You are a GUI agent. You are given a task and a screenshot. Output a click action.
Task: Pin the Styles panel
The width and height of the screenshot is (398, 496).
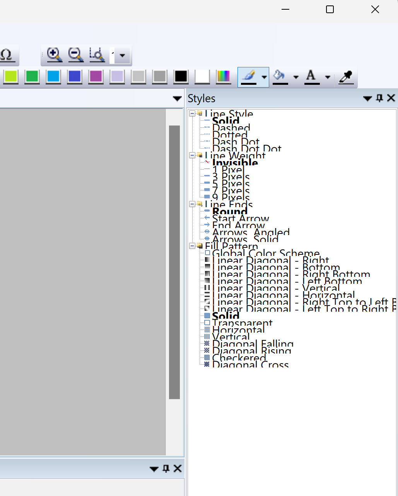pyautogui.click(x=379, y=98)
